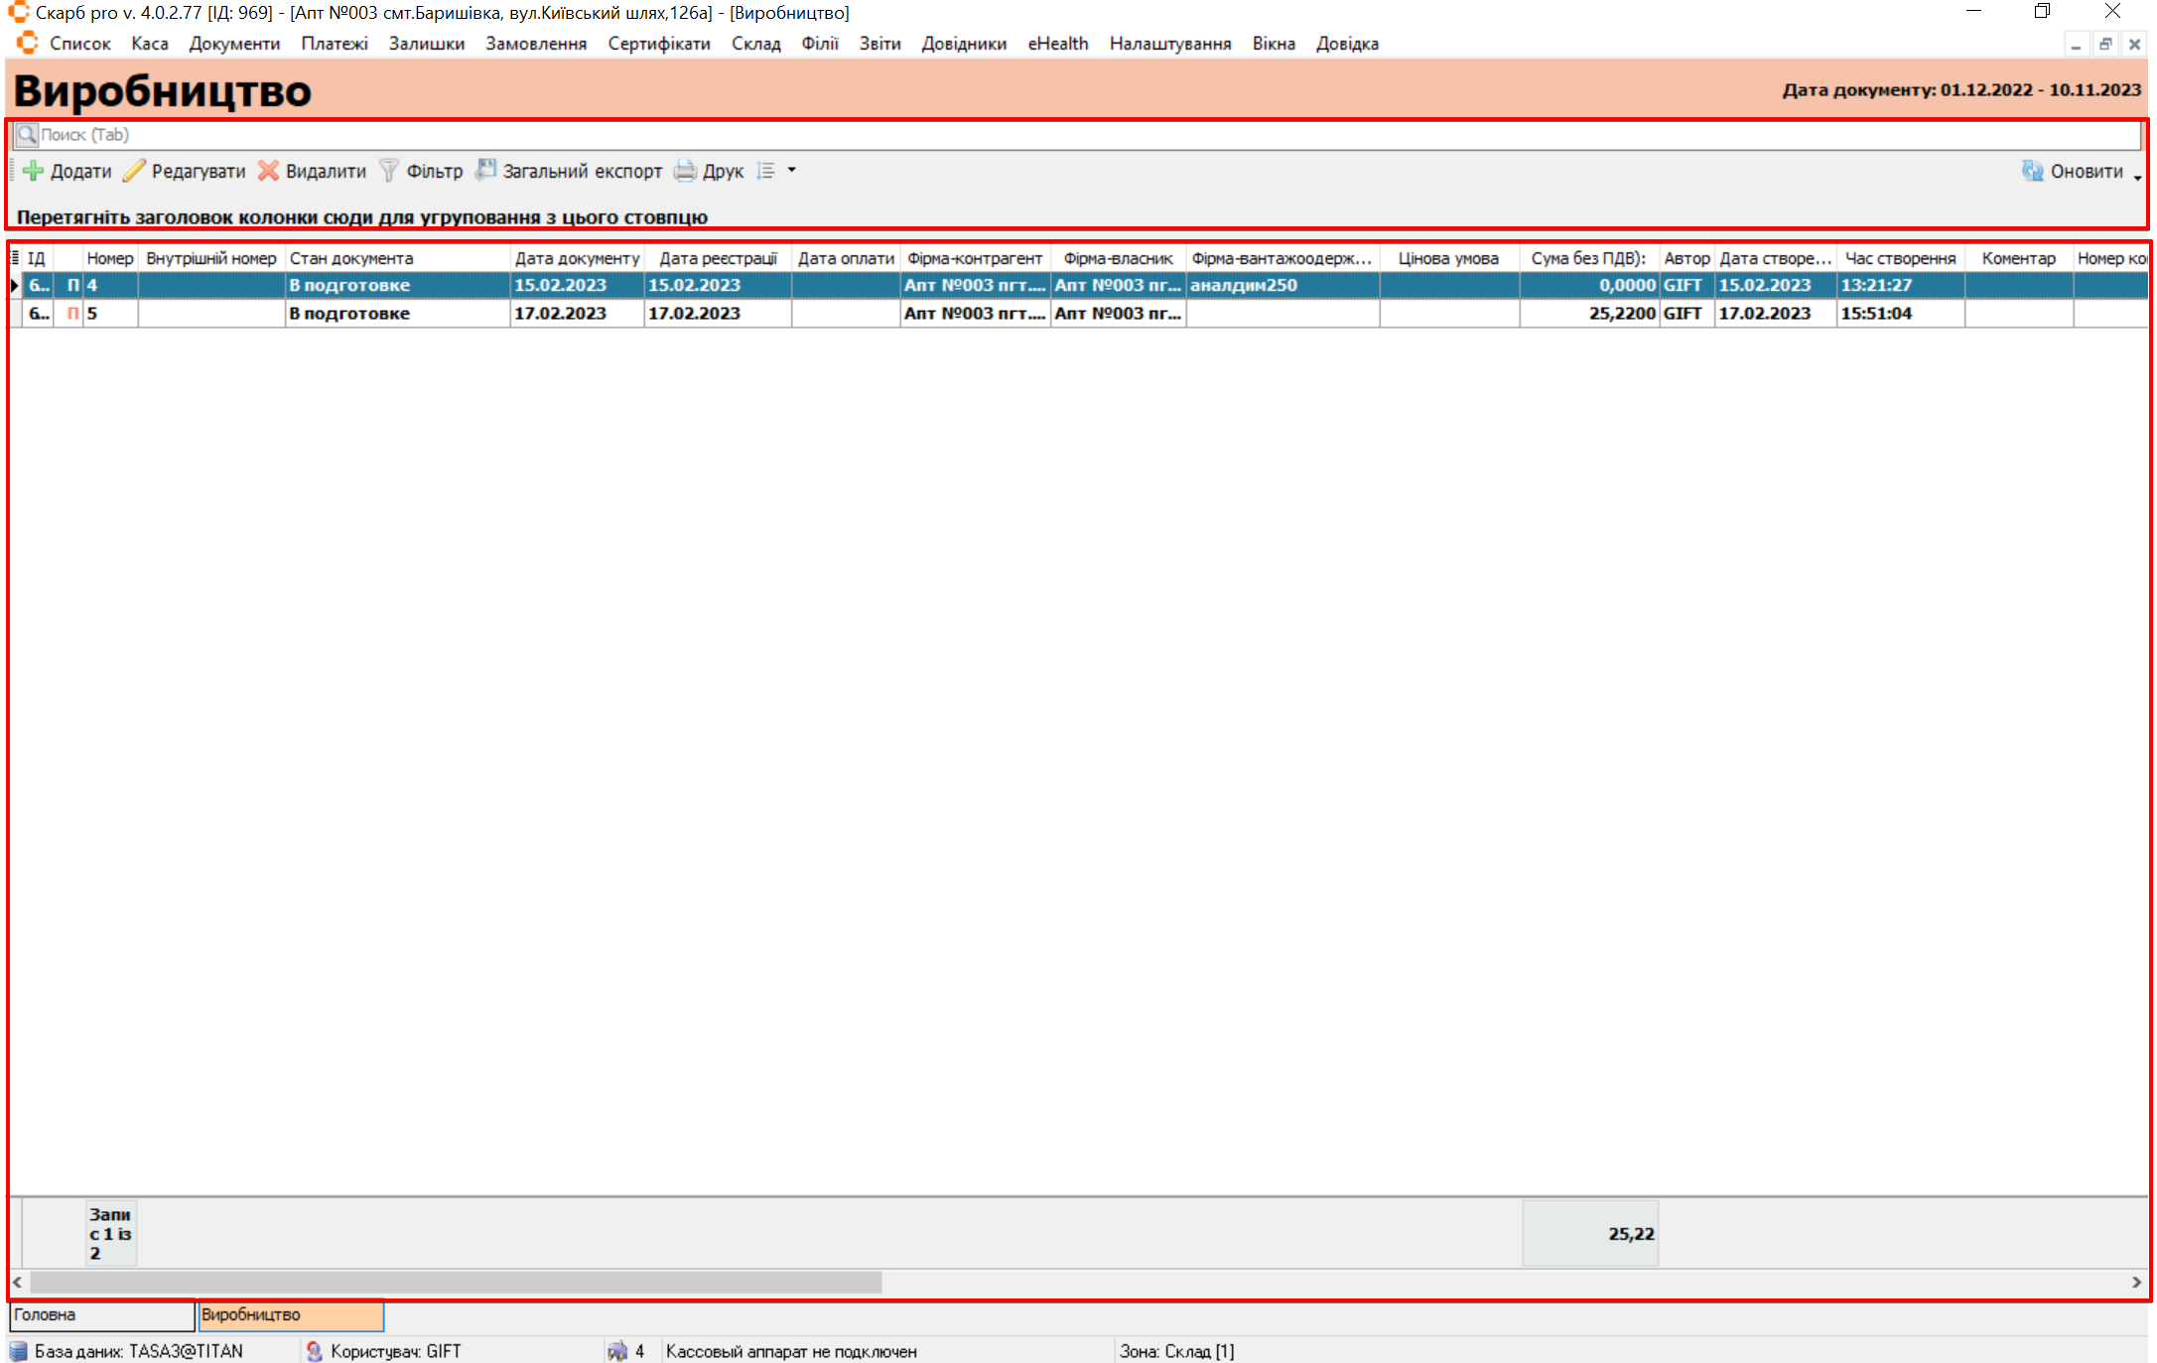
Task: Click the magnifier icon in search box
Action: (x=27, y=134)
